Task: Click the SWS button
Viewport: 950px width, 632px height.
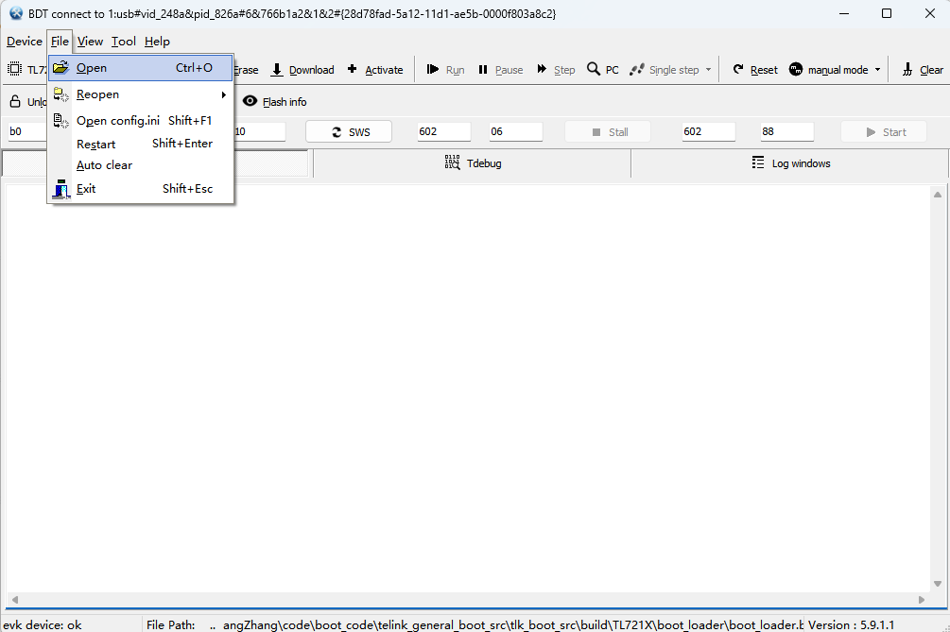Action: point(349,132)
